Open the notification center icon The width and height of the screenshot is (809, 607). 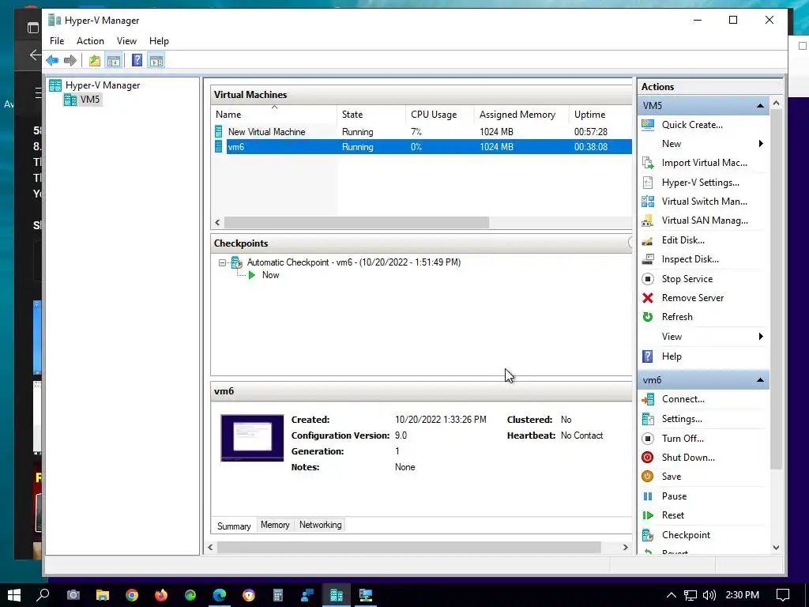pos(783,595)
